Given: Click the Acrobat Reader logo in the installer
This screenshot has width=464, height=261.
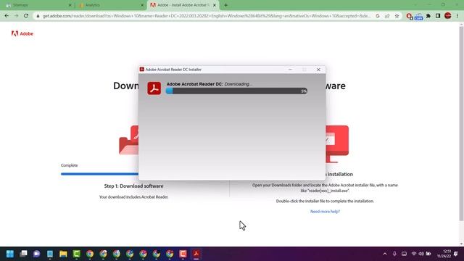Looking at the screenshot, I should [x=154, y=88].
